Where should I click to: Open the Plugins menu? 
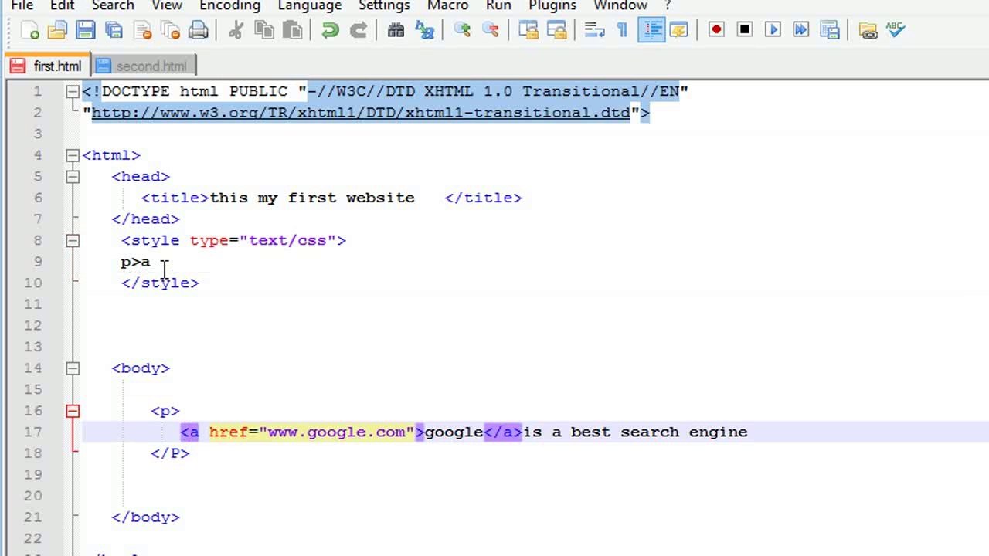coord(552,6)
